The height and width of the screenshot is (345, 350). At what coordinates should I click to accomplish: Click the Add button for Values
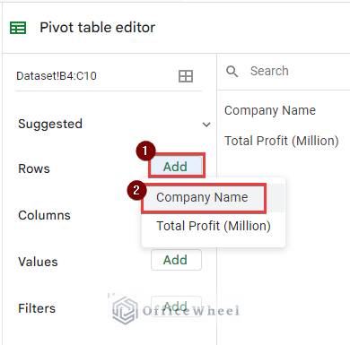(176, 260)
